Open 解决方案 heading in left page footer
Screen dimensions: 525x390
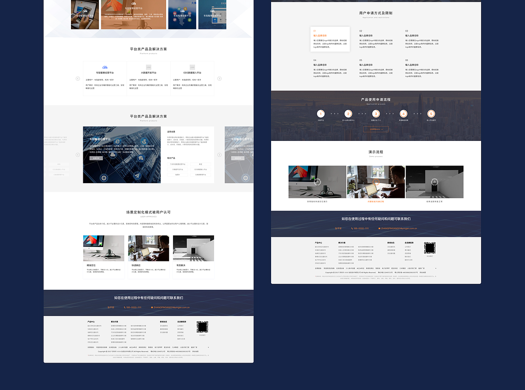114,322
